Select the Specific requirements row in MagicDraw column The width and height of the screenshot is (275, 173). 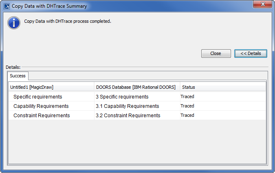coord(37,97)
